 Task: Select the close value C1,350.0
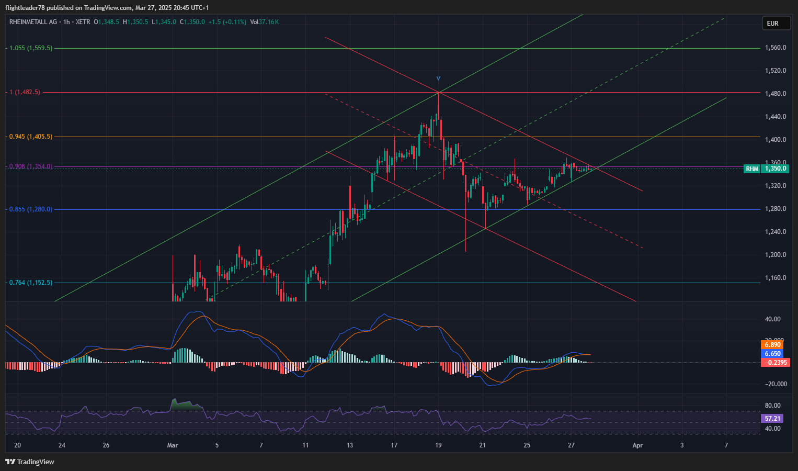pos(192,22)
